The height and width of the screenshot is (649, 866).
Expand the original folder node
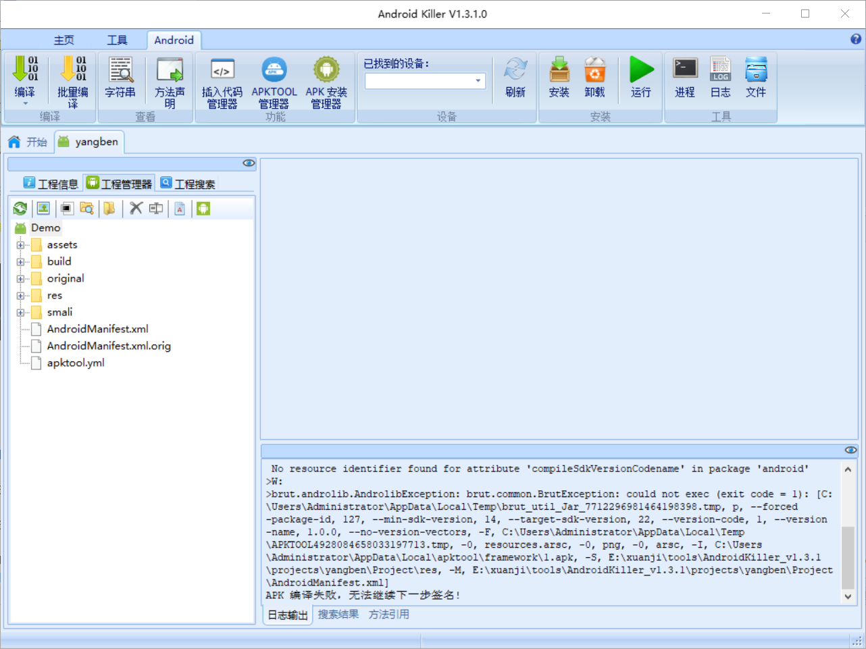click(20, 279)
